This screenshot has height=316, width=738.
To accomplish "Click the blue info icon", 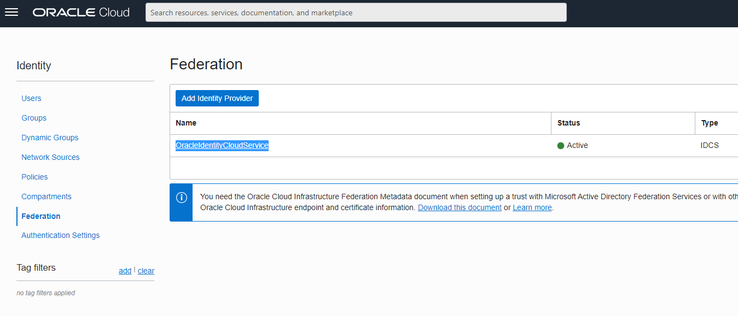I will click(x=181, y=198).
